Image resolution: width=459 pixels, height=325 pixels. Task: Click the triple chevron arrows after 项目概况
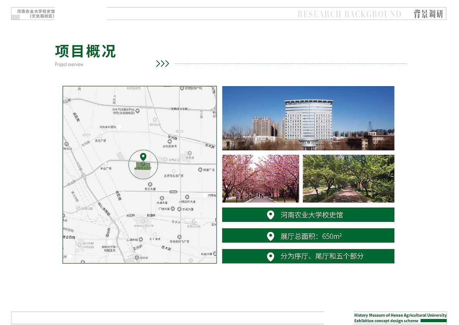click(163, 63)
